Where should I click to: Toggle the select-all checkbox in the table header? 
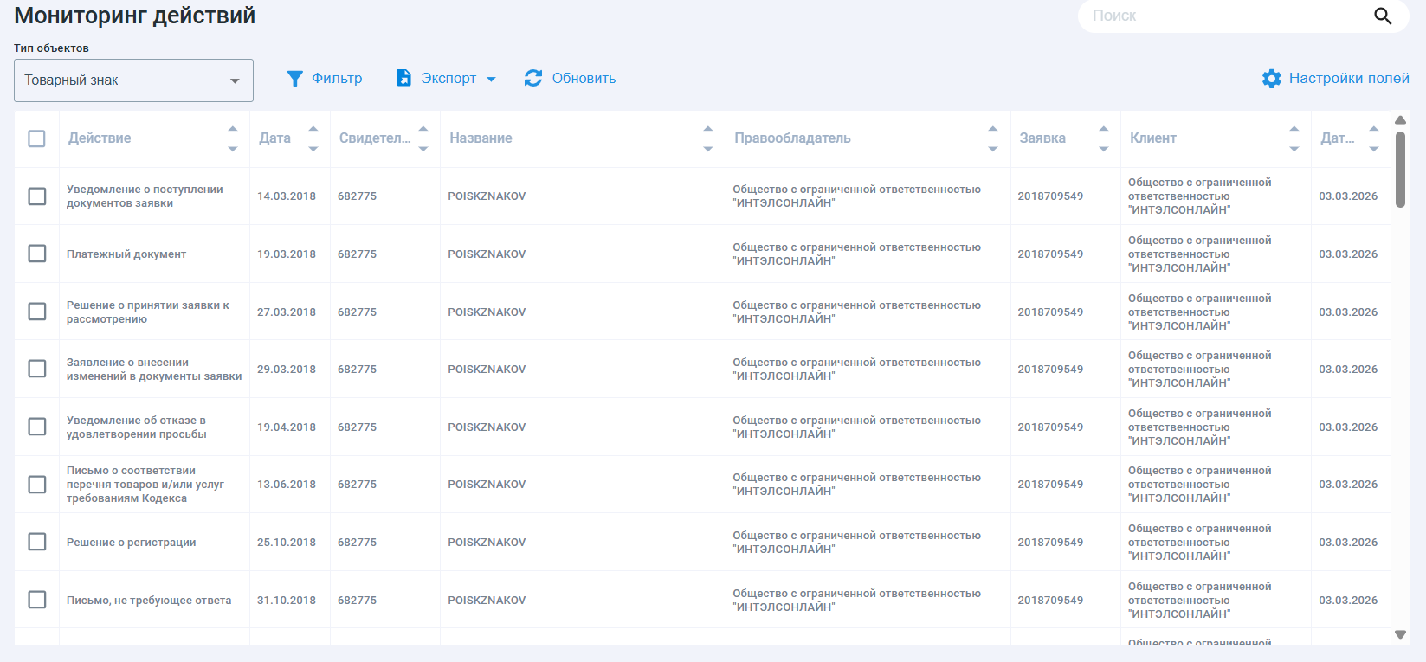click(36, 138)
